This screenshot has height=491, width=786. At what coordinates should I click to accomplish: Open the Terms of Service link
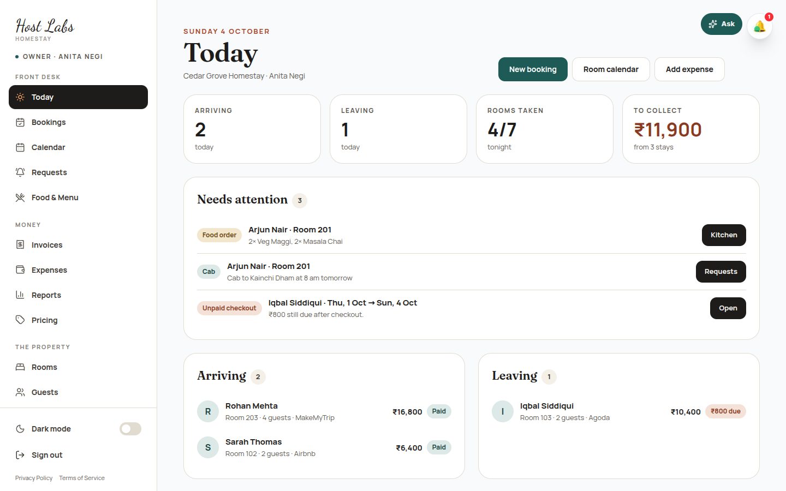coord(82,478)
